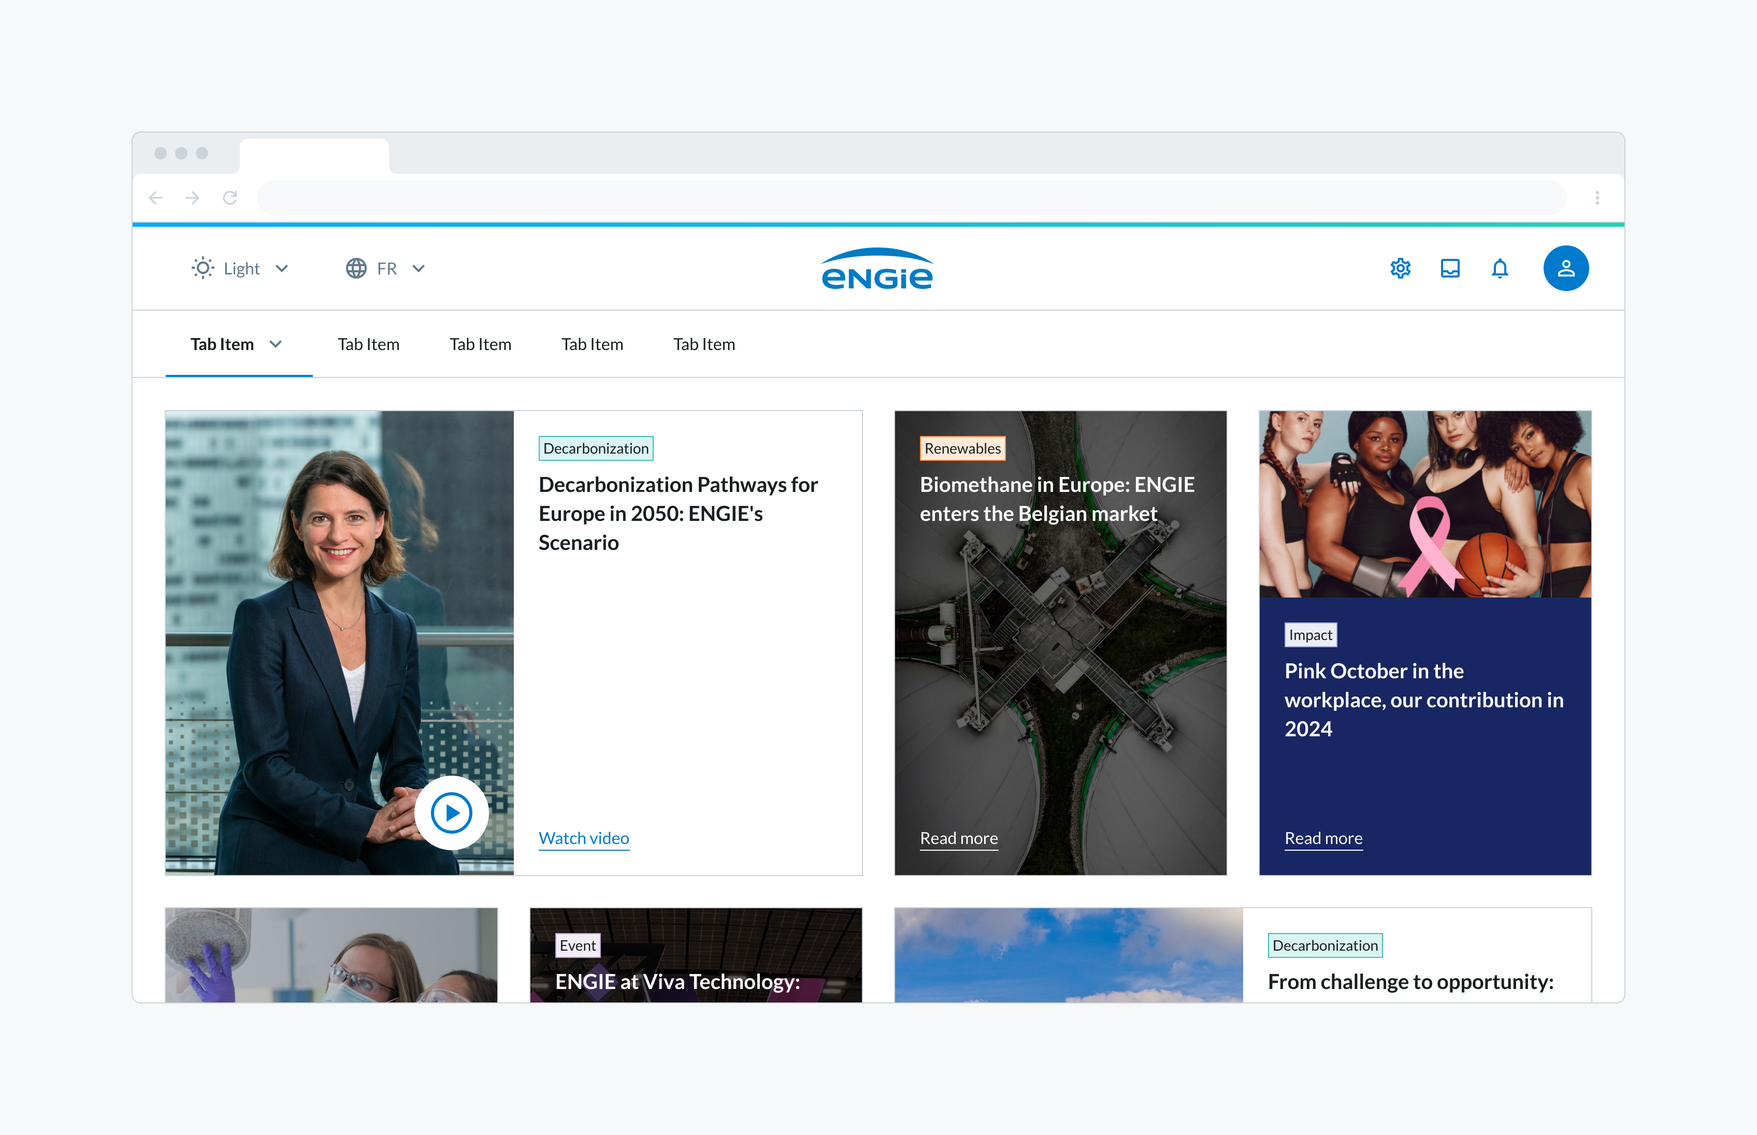Click the Impact tag

1310,635
